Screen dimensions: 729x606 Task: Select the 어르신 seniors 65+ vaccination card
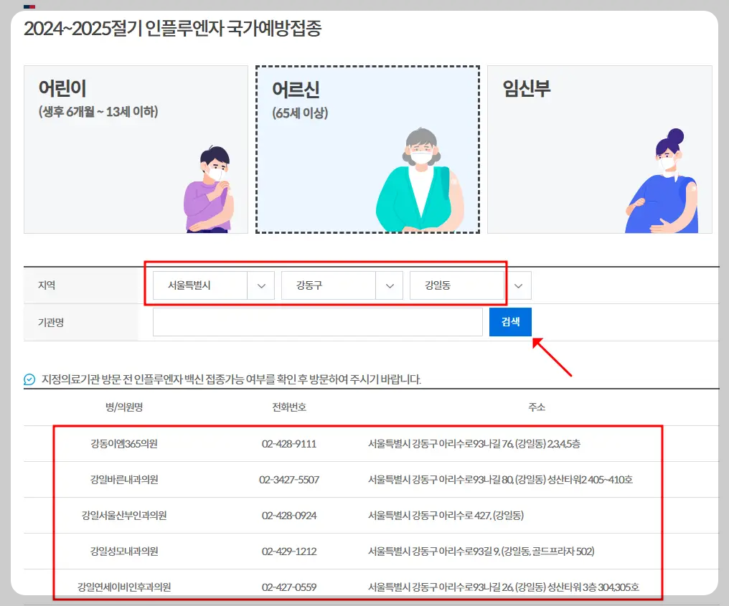(x=367, y=149)
